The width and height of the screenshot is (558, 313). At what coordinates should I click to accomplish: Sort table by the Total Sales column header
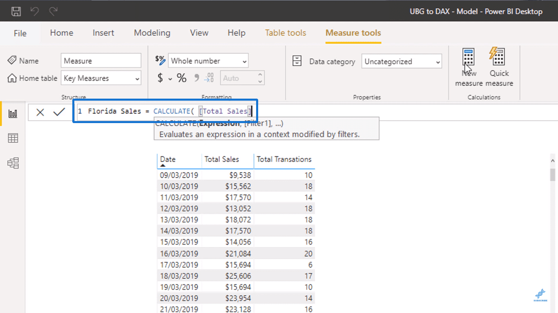click(x=222, y=159)
